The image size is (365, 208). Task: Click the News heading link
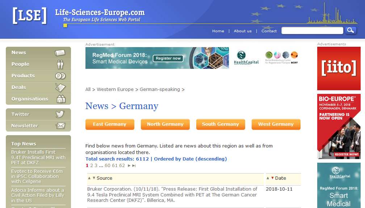[97, 106]
